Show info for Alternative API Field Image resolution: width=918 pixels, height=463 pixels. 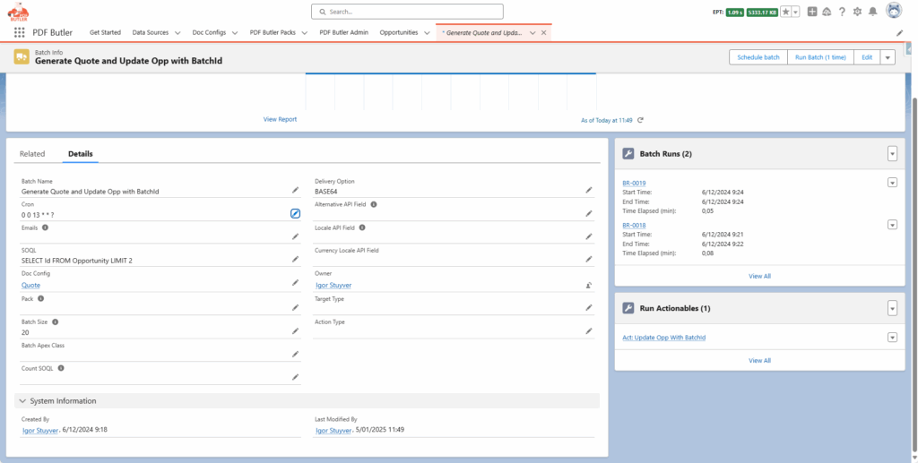[x=374, y=204]
